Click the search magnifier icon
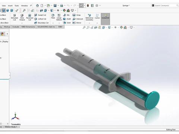Viewport: 179px width, 134px height. (178, 6)
